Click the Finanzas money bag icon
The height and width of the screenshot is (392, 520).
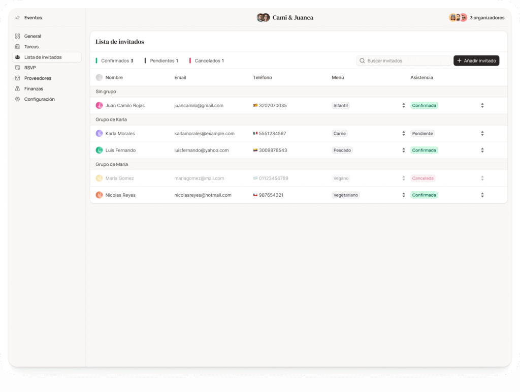17,89
